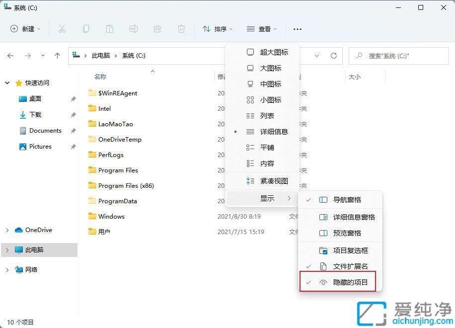Open 下载 from the sidebar
The image size is (455, 328).
coord(35,114)
